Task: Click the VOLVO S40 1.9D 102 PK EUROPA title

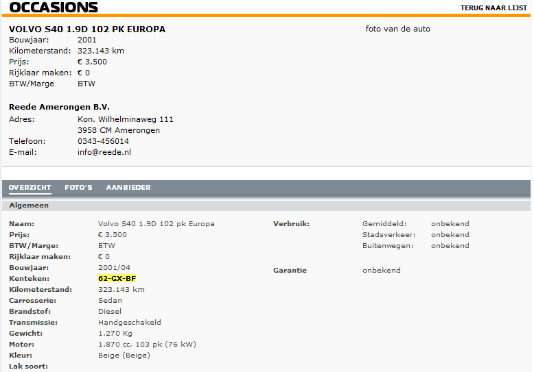Action: coord(87,29)
